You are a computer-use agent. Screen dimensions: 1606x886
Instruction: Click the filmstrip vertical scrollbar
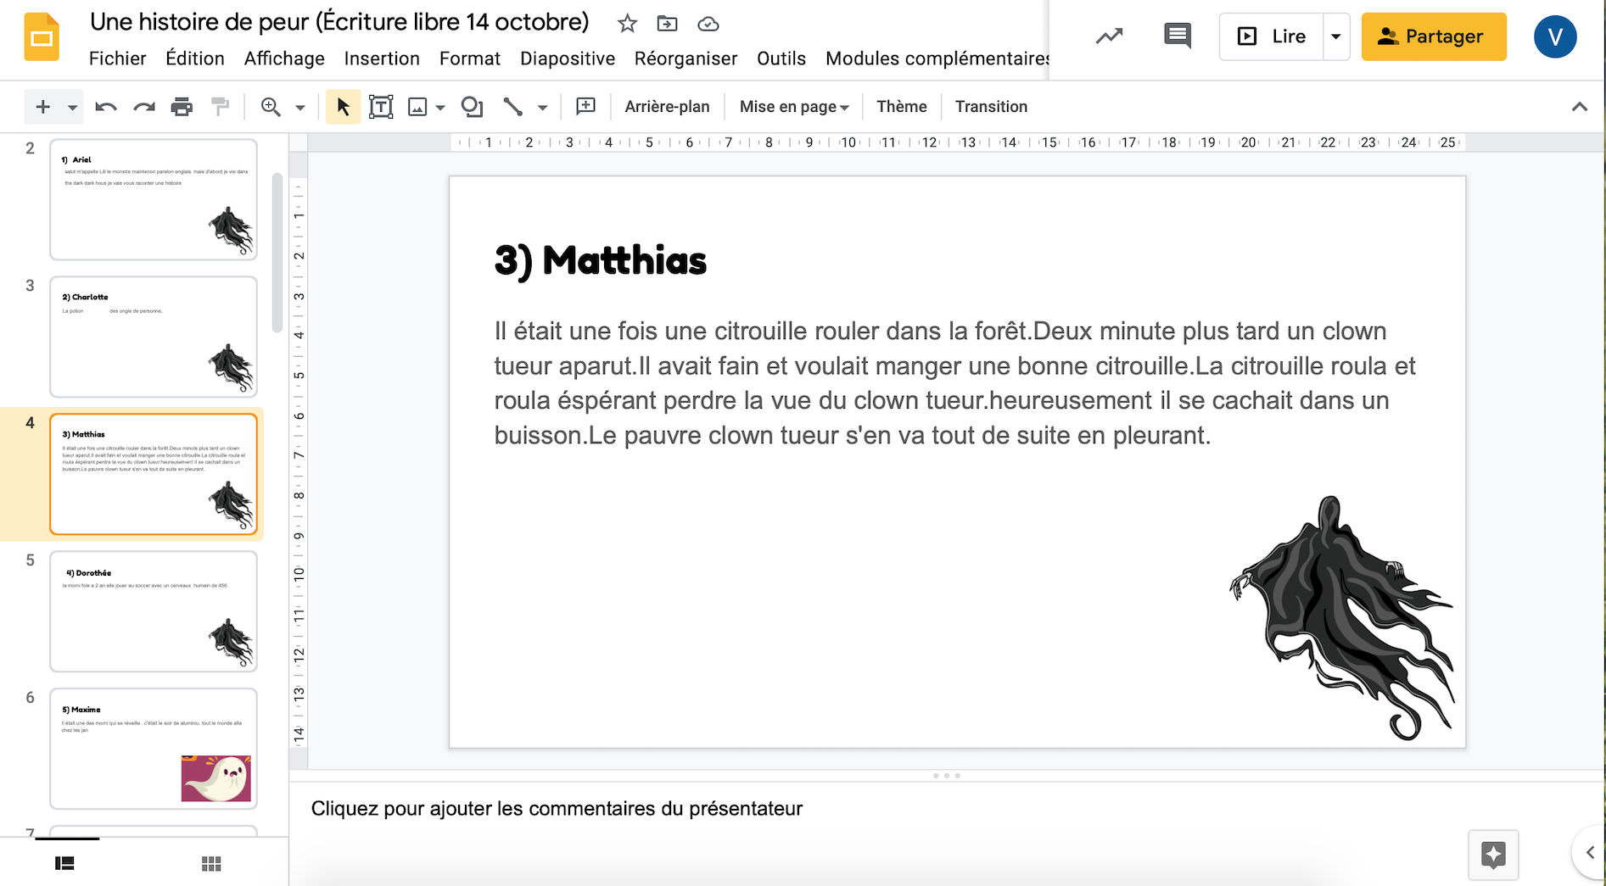277,254
